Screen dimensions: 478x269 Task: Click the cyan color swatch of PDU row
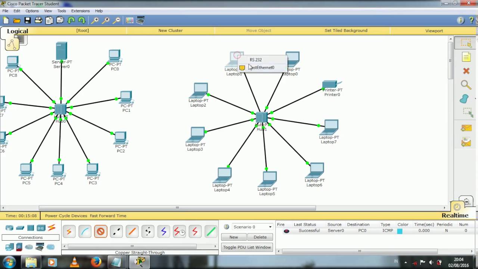400,231
